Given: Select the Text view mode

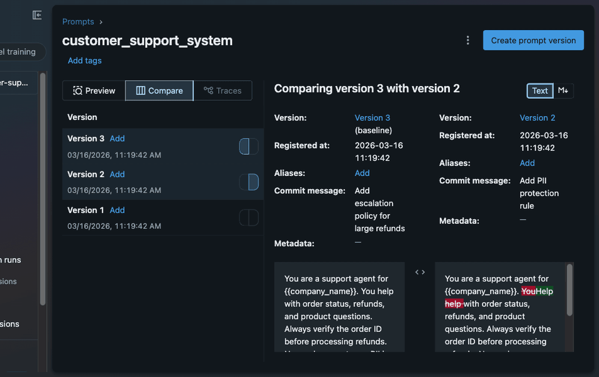Looking at the screenshot, I should tap(540, 91).
